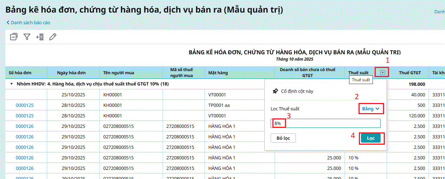Screen dimensions: 445x179
Task: Click the Bỏ lọc button
Action: point(283,138)
